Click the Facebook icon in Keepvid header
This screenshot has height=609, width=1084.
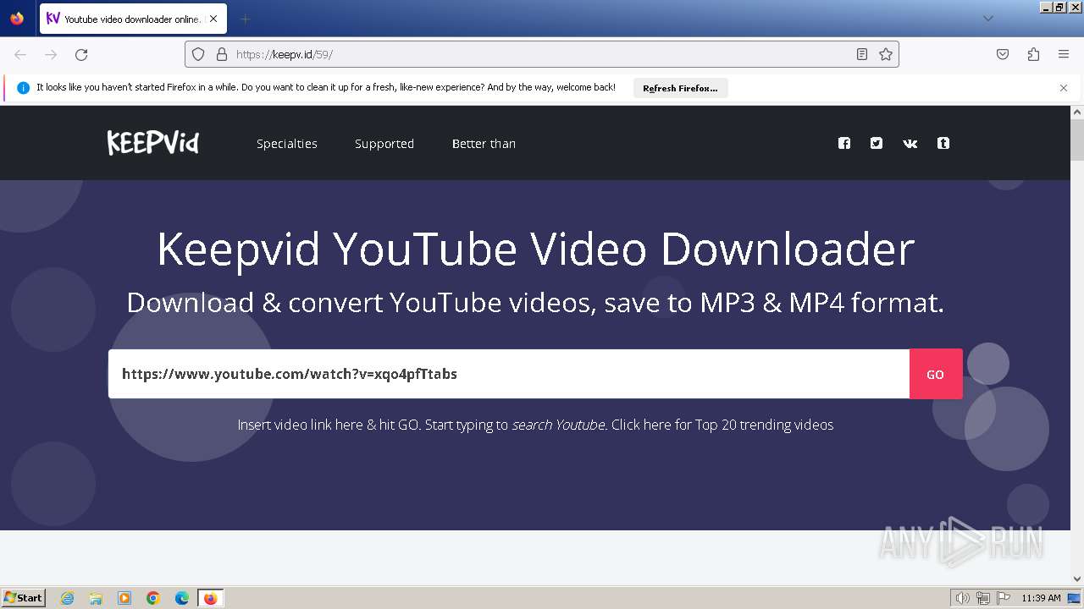click(844, 143)
